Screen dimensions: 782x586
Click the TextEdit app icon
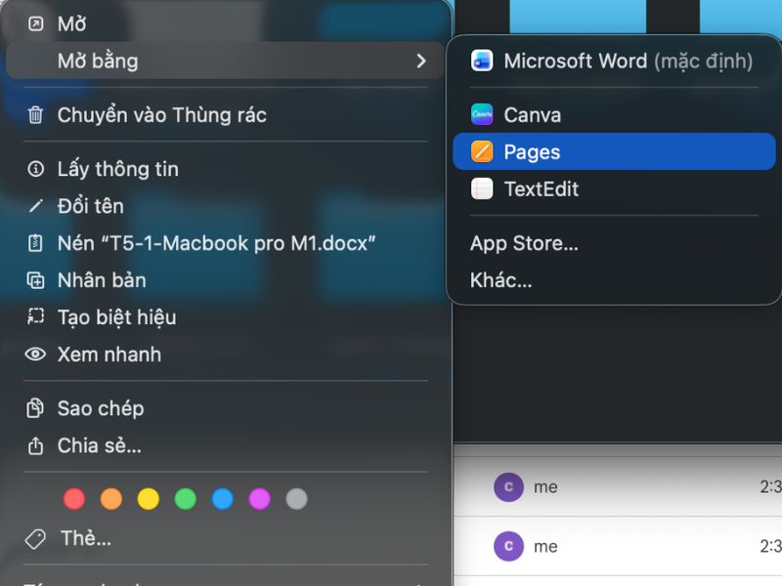[482, 188]
